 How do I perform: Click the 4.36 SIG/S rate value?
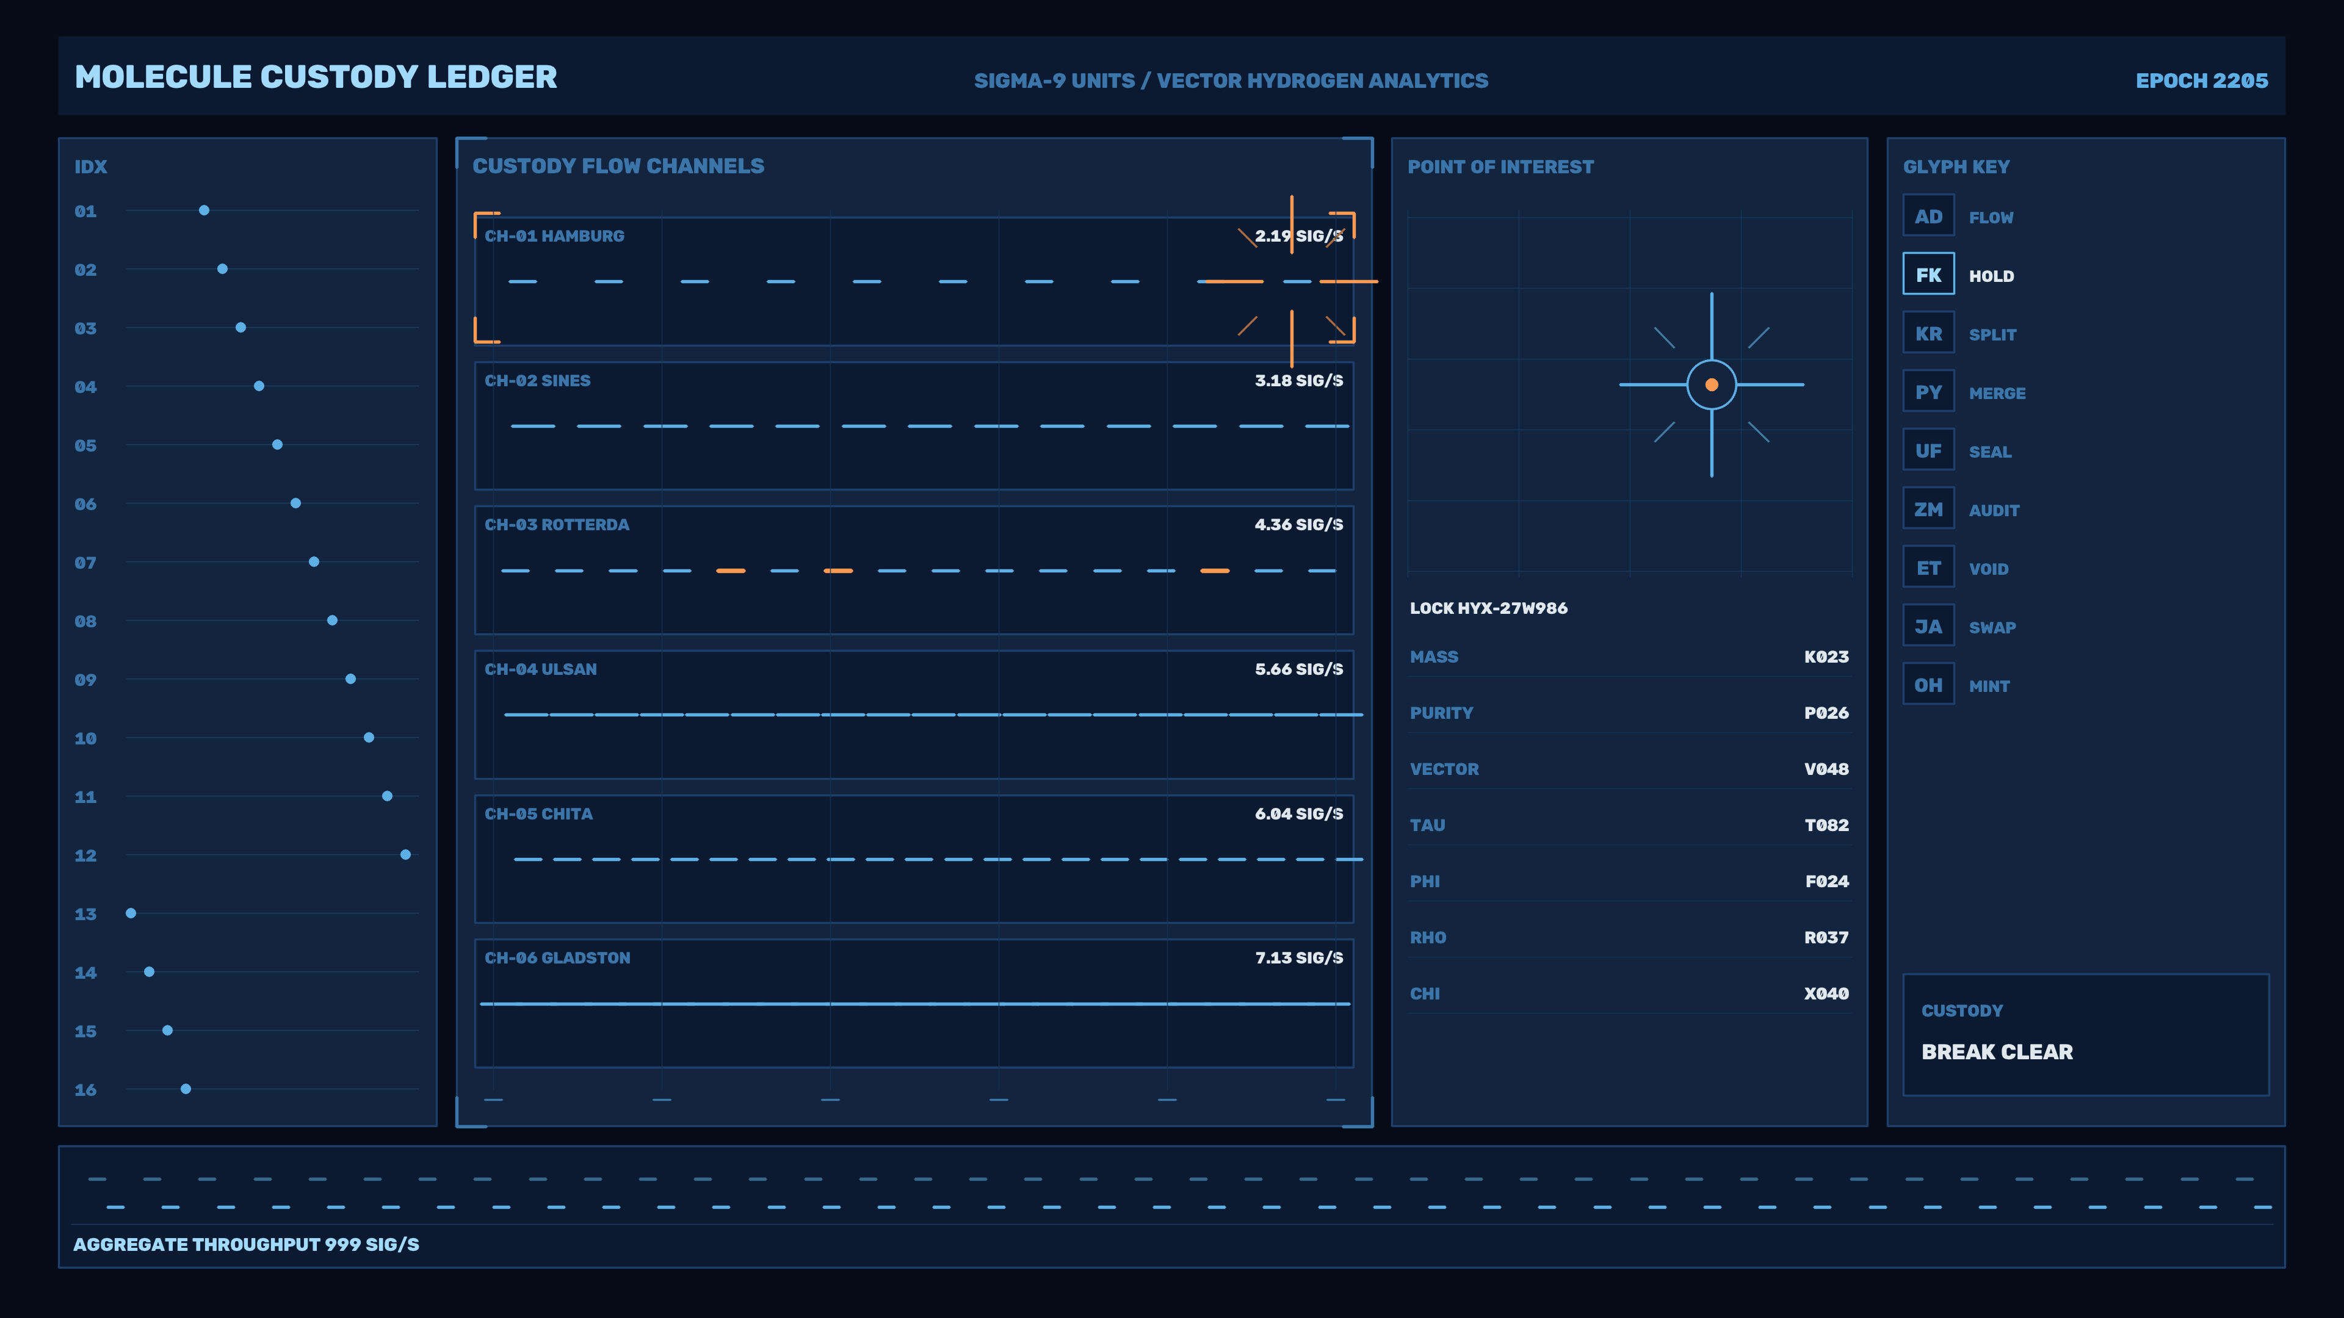pyautogui.click(x=1298, y=524)
